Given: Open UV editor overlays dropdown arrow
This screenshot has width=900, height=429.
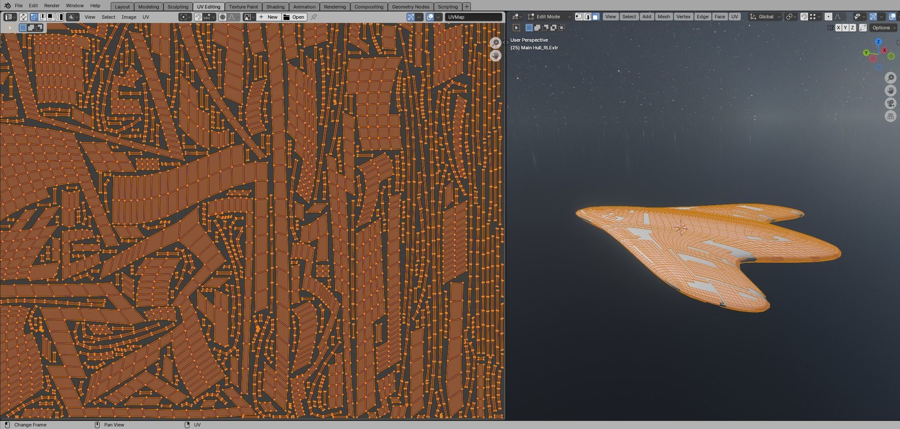Looking at the screenshot, I should coord(438,17).
